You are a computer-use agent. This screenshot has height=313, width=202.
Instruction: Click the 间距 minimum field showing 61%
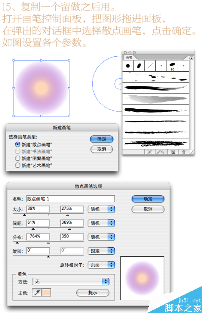pos(38,223)
